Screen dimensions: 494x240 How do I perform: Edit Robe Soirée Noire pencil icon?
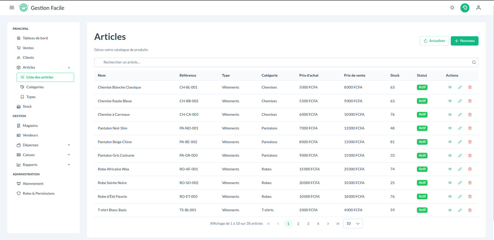coord(460,183)
